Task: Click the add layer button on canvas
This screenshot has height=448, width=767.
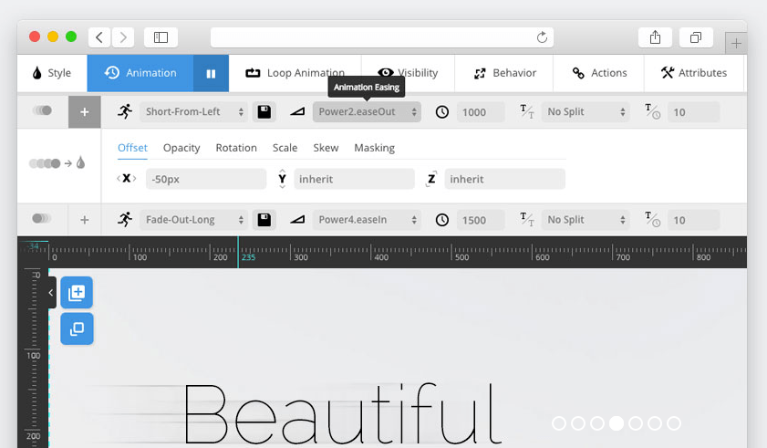Action: [77, 293]
